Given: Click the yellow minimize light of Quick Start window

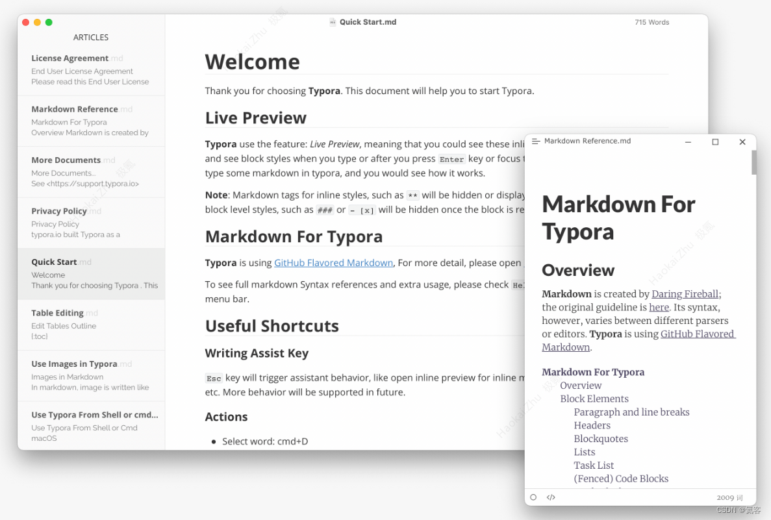Looking at the screenshot, I should (x=38, y=22).
